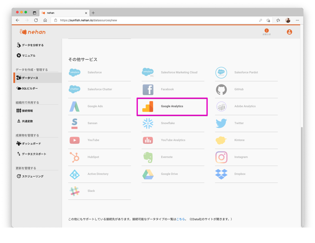
Task: Click the saved password key icon
Action: 261,20
